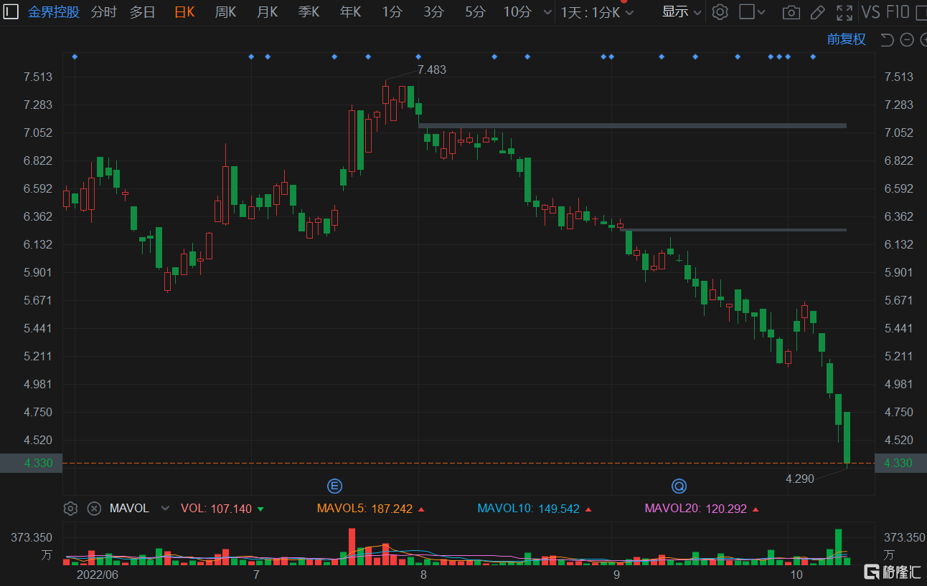Select the 5分 interval tab
Screen dimensions: 927x586
point(475,11)
